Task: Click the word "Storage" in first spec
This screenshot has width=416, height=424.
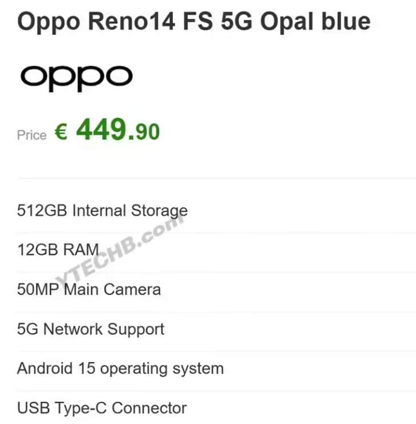Action: click(159, 211)
